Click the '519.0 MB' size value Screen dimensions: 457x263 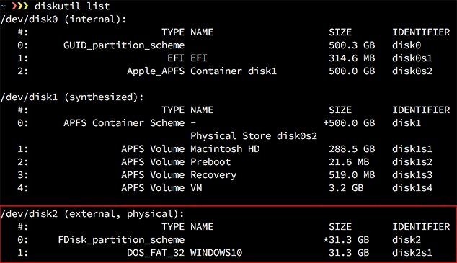pyautogui.click(x=352, y=175)
